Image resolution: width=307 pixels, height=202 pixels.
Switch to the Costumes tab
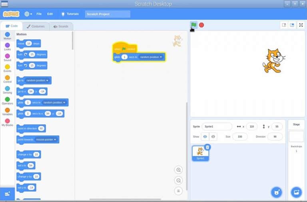36,26
